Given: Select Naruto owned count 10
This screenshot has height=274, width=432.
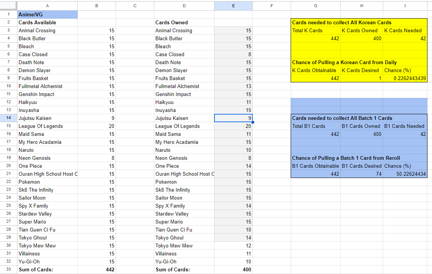Looking at the screenshot, I should pos(233,150).
